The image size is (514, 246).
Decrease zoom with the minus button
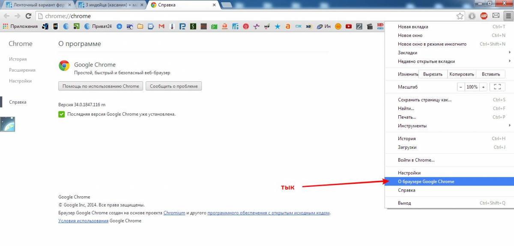[461, 87]
